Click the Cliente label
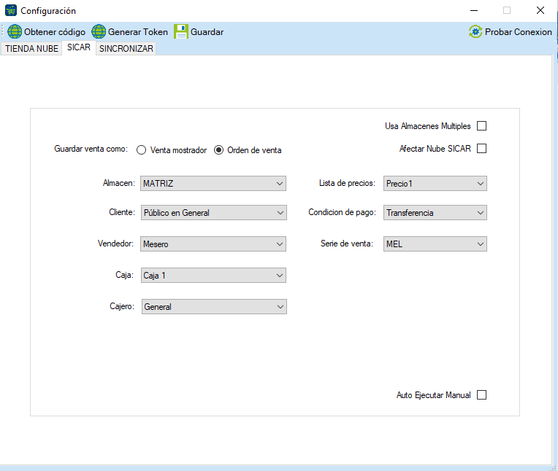 pos(122,212)
